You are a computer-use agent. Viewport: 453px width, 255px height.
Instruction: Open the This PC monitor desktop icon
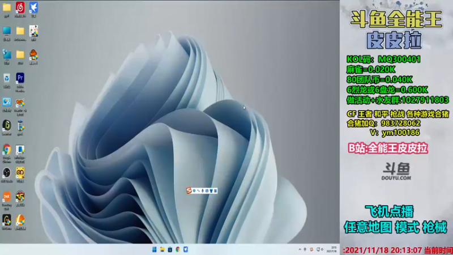(x=7, y=32)
